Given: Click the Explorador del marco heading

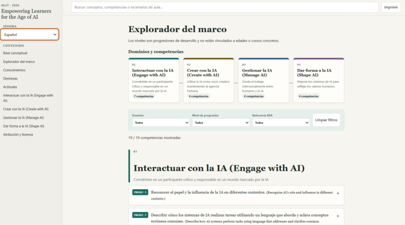Looking at the screenshot, I should point(177,29).
